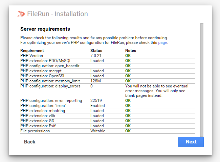
Task: Click 'PHP extension: mcrypt' row label
Action: pos(41,71)
